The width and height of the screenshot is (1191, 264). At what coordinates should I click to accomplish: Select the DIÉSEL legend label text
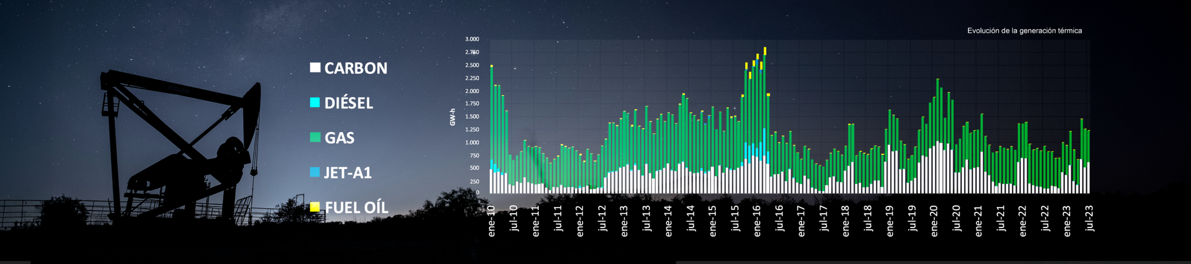(349, 103)
